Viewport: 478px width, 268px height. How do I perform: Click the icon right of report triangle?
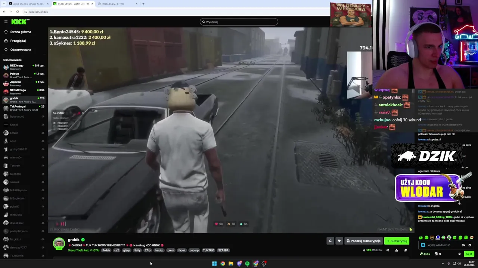406,250
